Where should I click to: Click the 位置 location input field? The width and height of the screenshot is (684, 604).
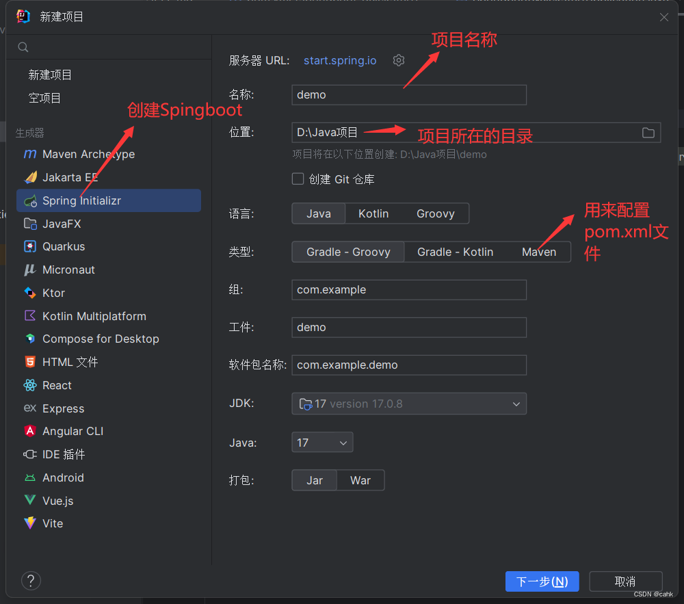point(476,133)
